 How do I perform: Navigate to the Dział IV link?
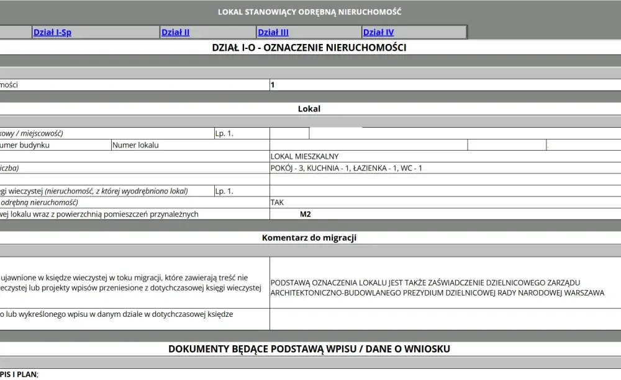pos(378,32)
